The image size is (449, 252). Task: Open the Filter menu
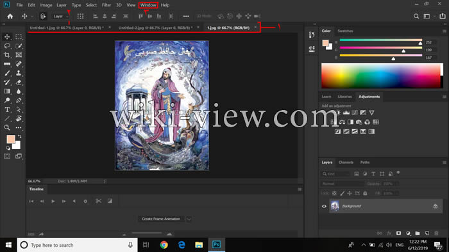pos(106,5)
